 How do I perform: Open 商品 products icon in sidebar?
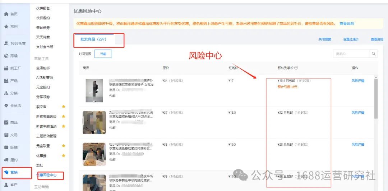tap(6, 122)
